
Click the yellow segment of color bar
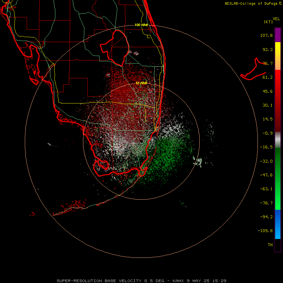(x=278, y=56)
